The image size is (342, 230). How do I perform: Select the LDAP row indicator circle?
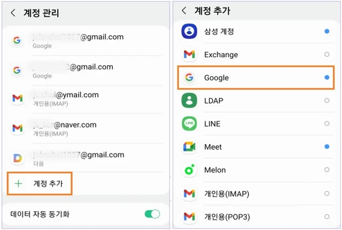(327, 101)
